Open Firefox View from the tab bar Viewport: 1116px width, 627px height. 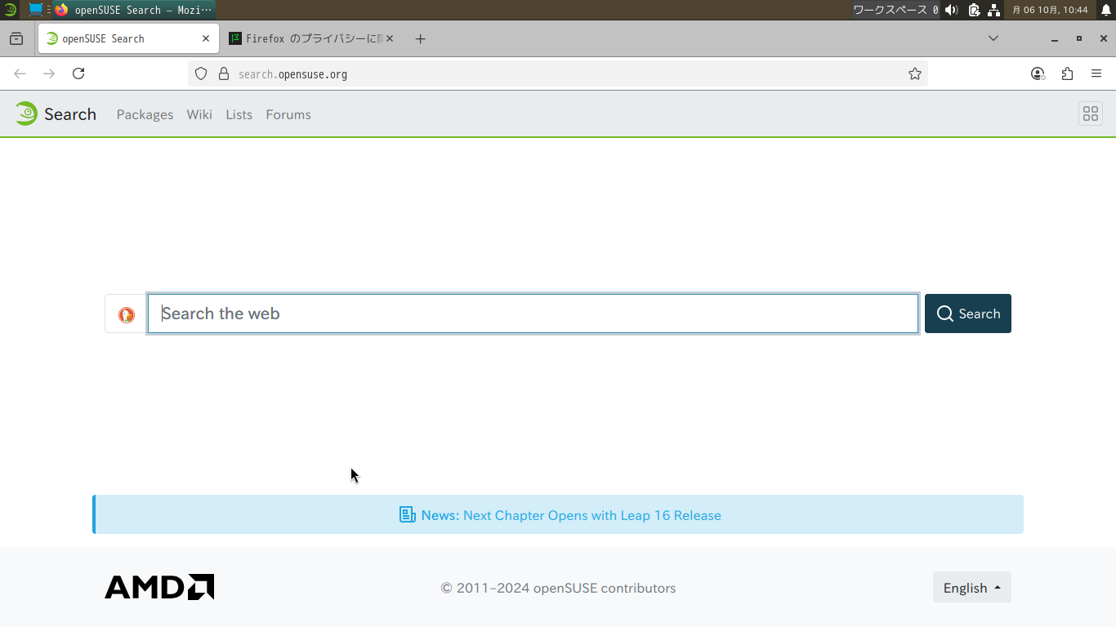16,38
